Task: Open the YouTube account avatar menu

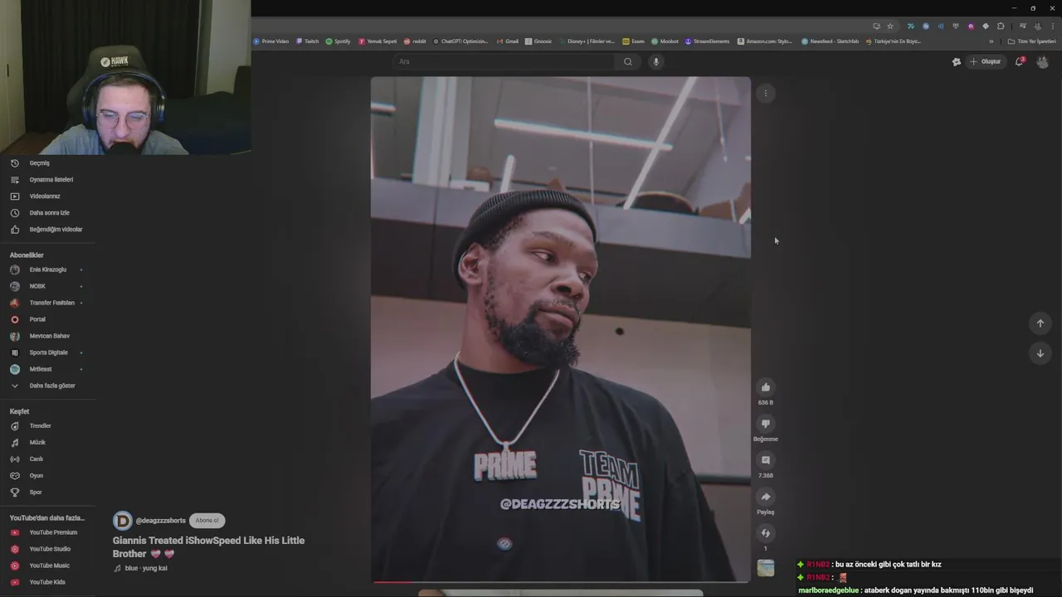Action: pos(1042,61)
